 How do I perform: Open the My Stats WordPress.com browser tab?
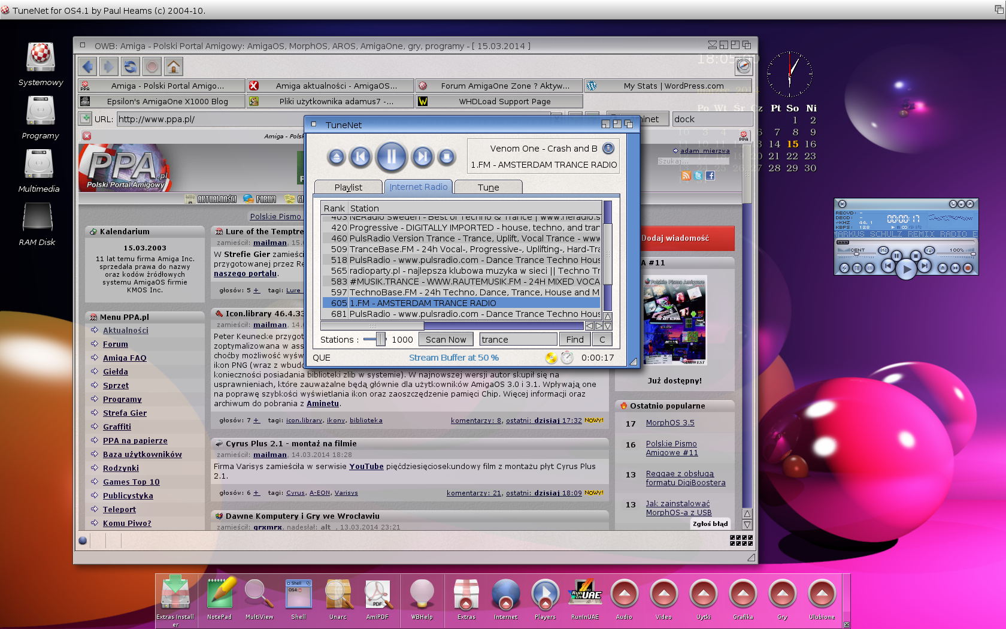[669, 86]
